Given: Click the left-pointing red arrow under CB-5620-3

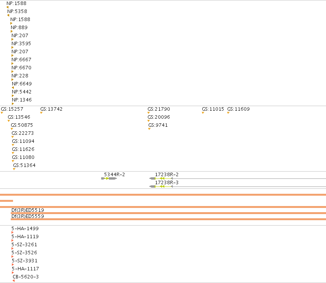Looking at the screenshot, I should [13, 281].
